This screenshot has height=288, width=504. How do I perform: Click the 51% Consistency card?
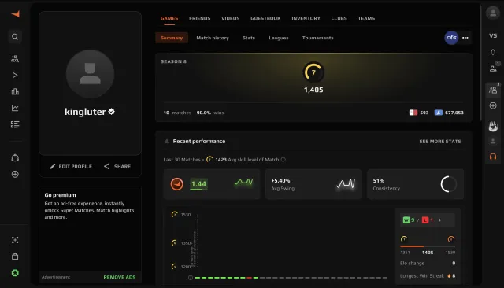point(415,184)
